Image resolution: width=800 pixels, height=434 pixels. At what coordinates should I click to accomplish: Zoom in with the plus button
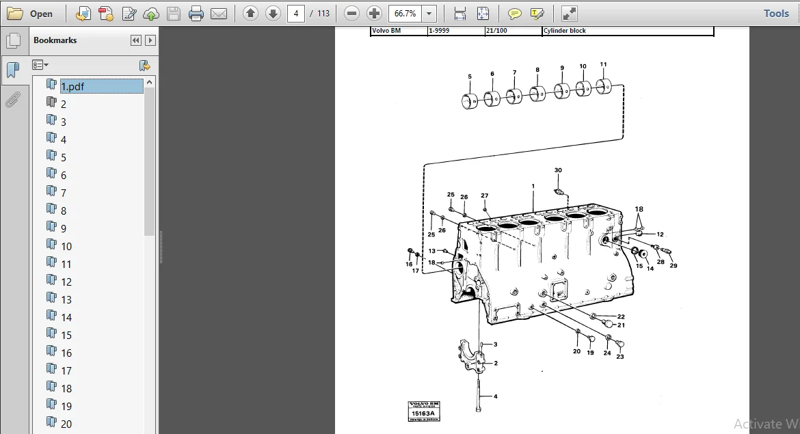pyautogui.click(x=374, y=13)
